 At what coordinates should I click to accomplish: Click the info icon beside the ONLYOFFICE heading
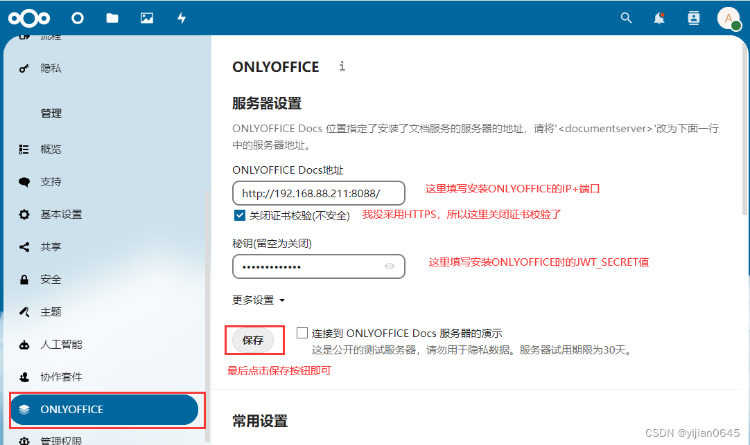tap(341, 66)
